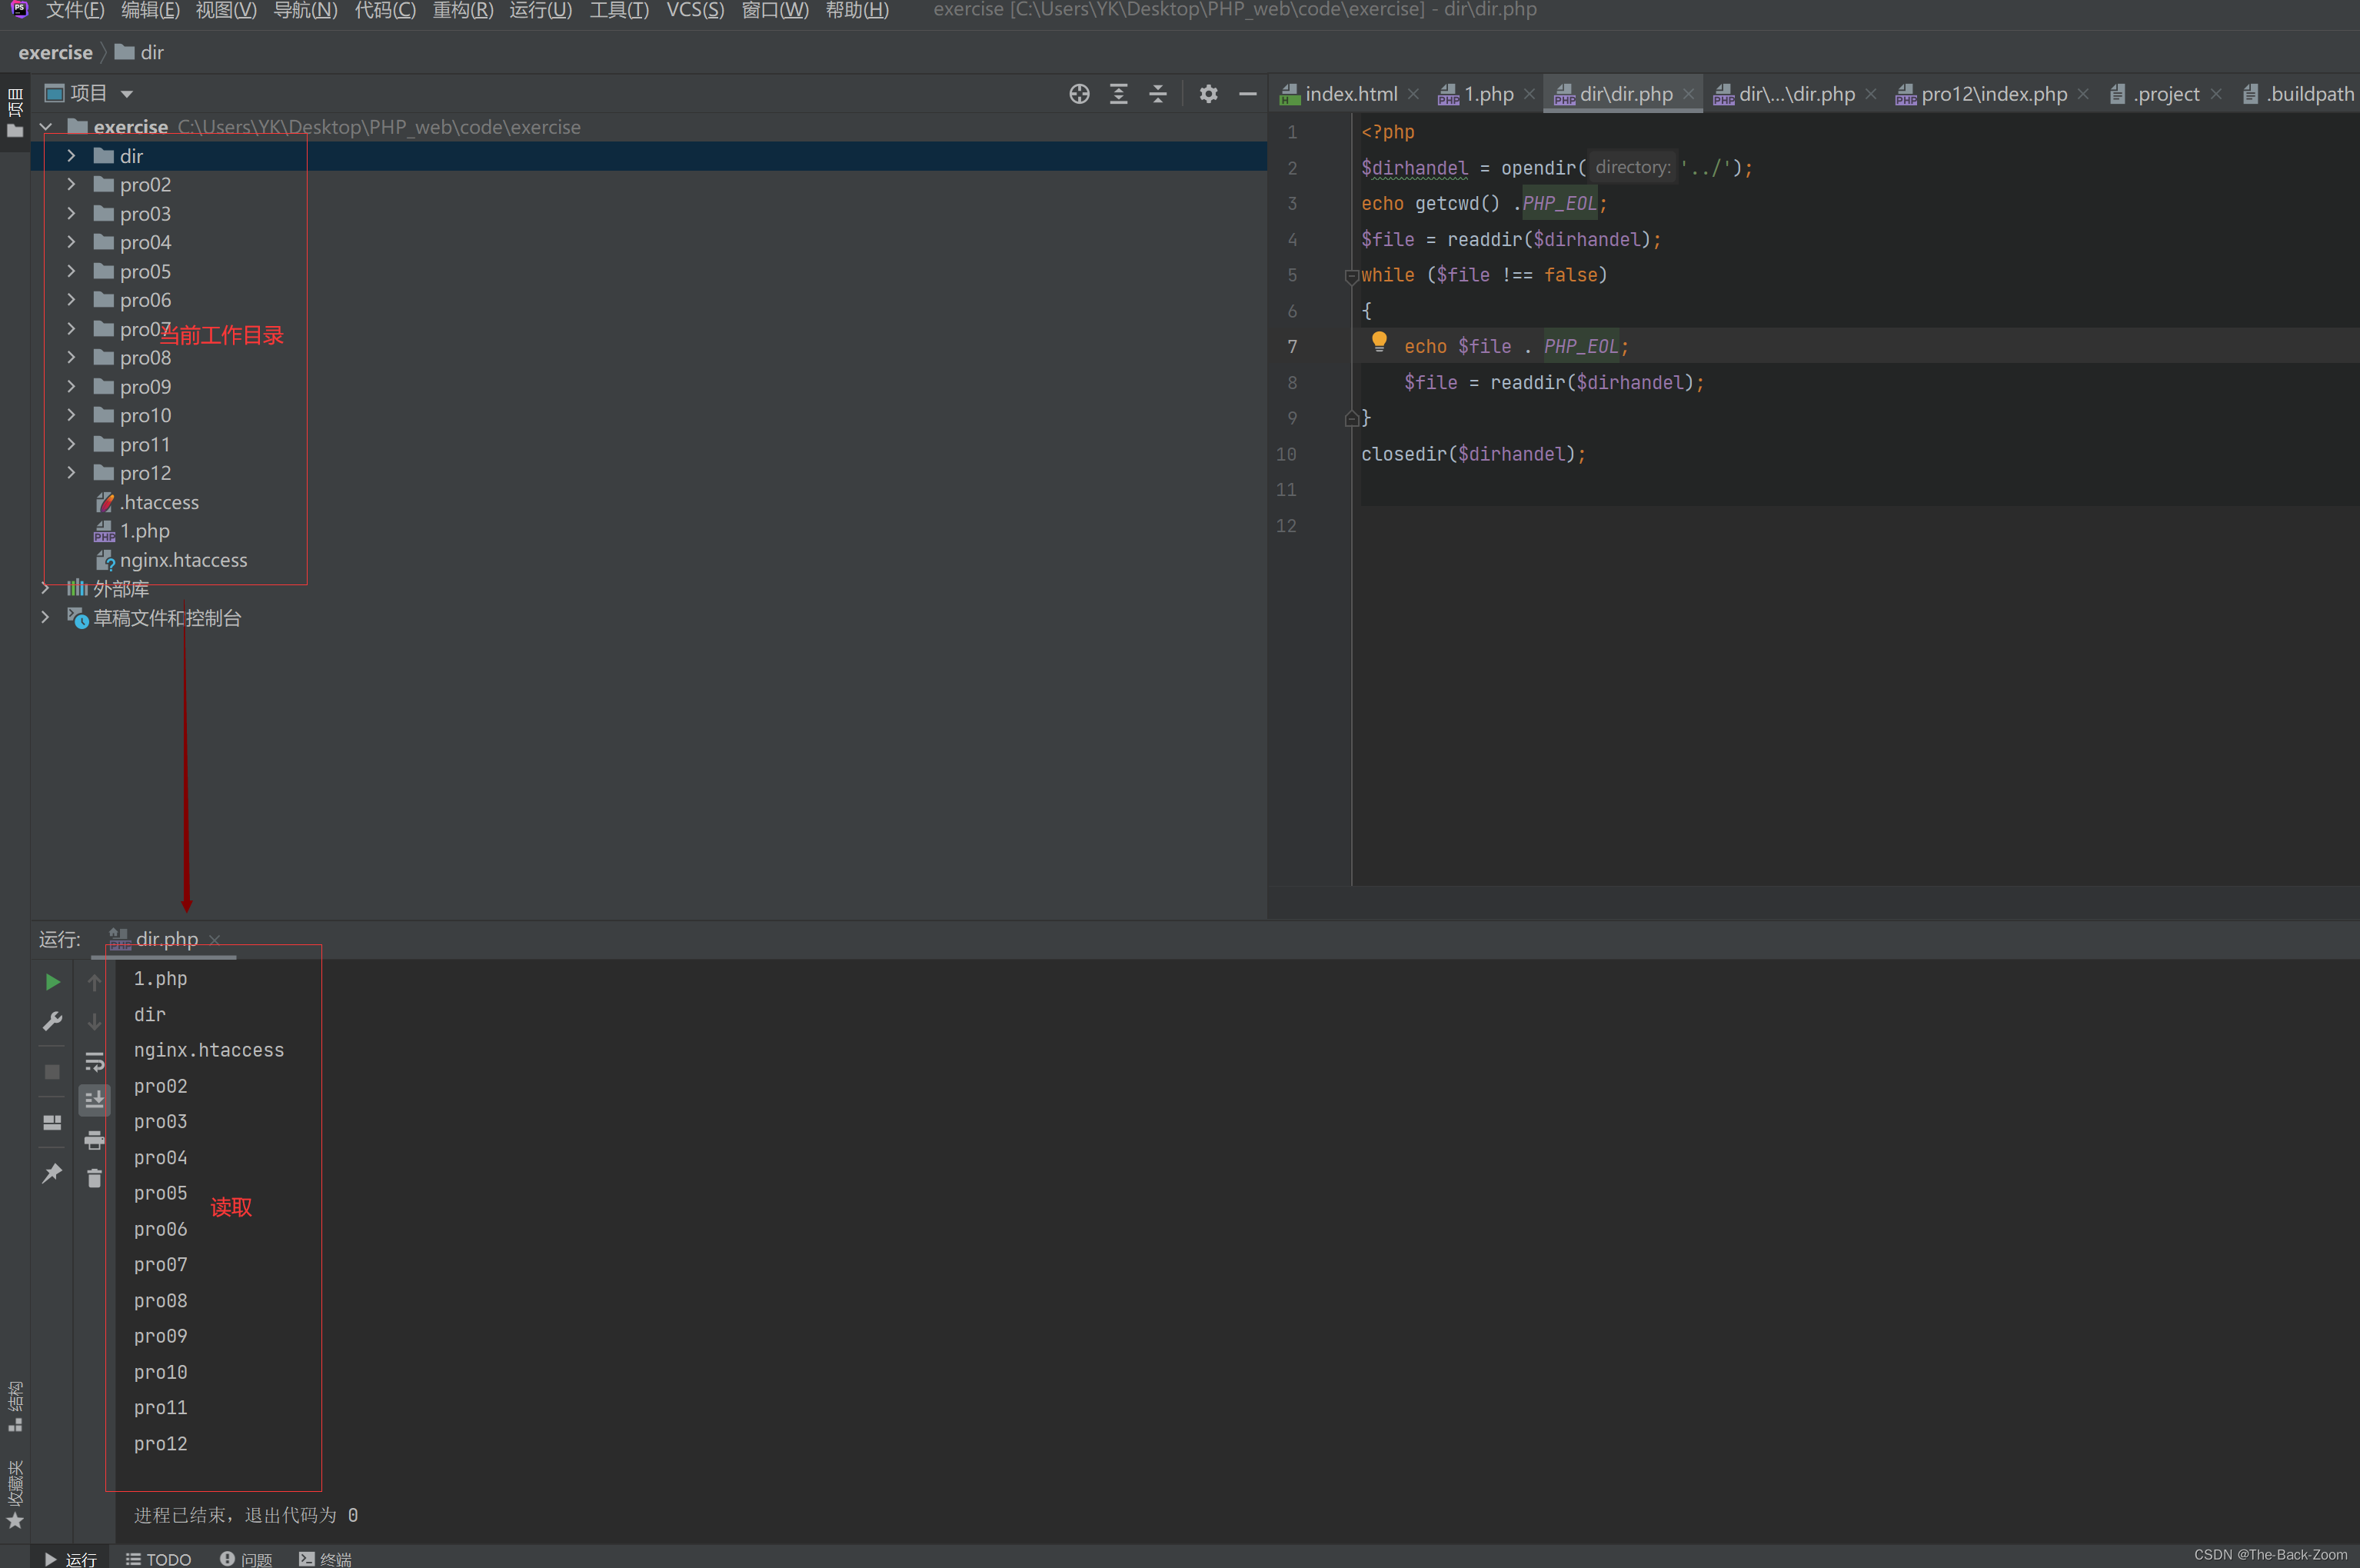
Task: Open the TODO tool window button
Action: [158, 1558]
